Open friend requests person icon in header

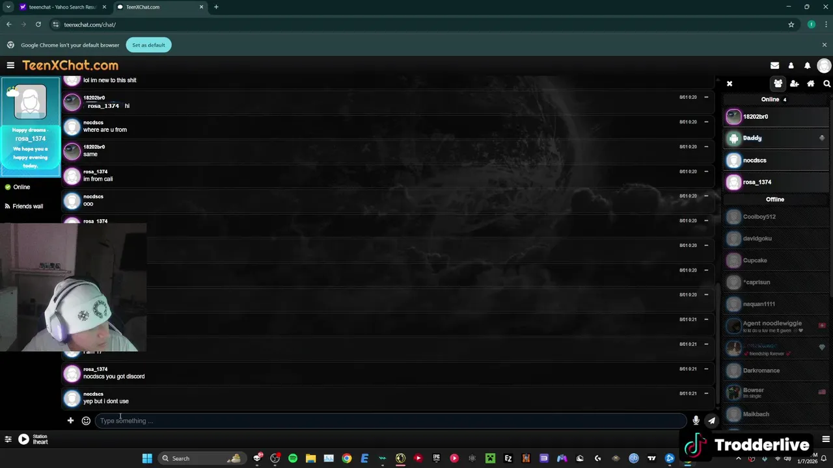tap(791, 66)
